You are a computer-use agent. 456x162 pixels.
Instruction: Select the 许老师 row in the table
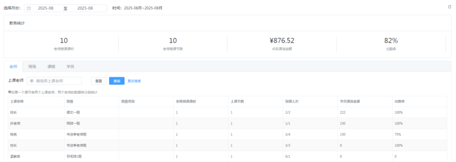pos(228,123)
